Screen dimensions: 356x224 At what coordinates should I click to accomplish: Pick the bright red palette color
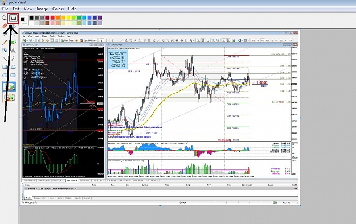(x=52, y=18)
